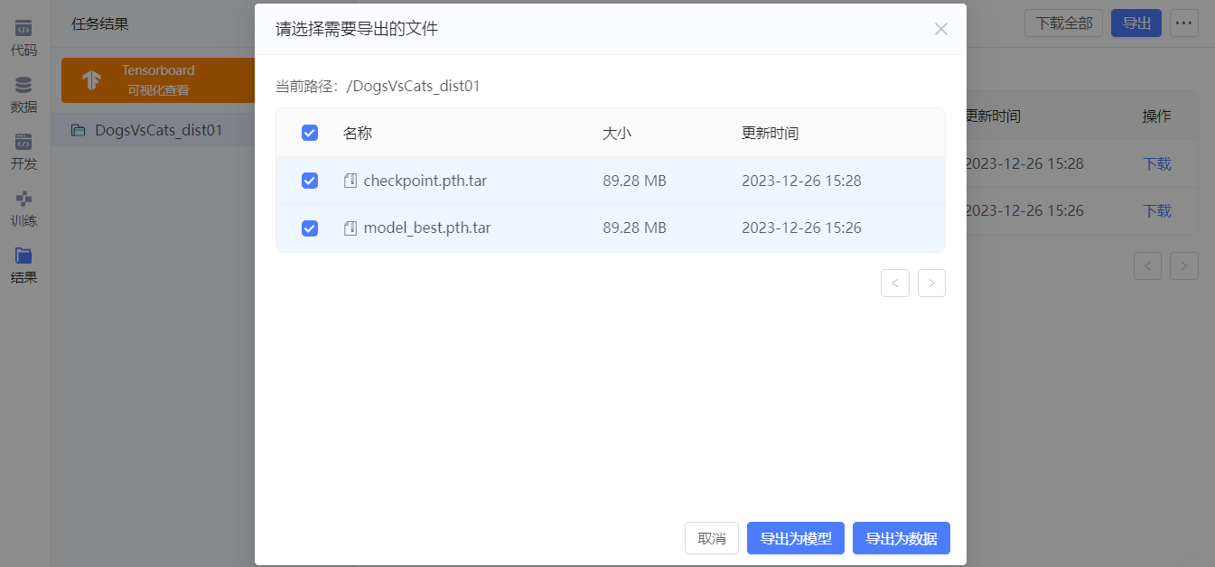Go to next page in dialog
Viewport: 1215px width, 567px height.
932,283
